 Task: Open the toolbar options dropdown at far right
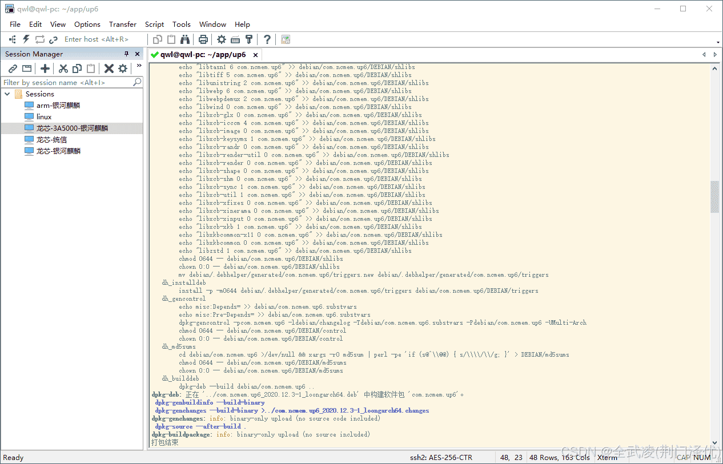(x=718, y=42)
